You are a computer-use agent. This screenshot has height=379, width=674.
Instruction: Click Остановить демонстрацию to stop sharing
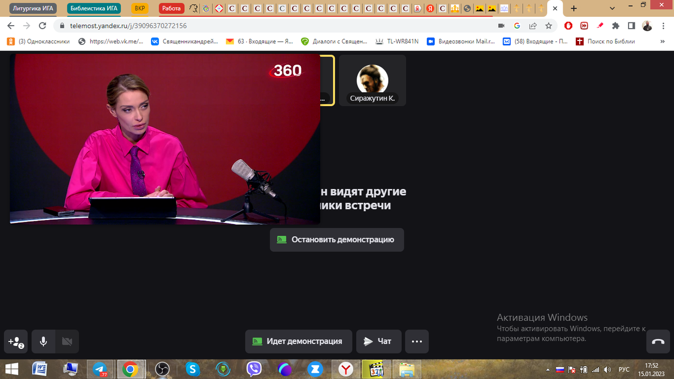pyautogui.click(x=336, y=240)
